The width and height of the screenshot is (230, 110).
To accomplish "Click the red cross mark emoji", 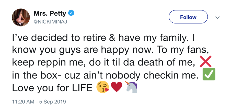I will (x=205, y=61).
